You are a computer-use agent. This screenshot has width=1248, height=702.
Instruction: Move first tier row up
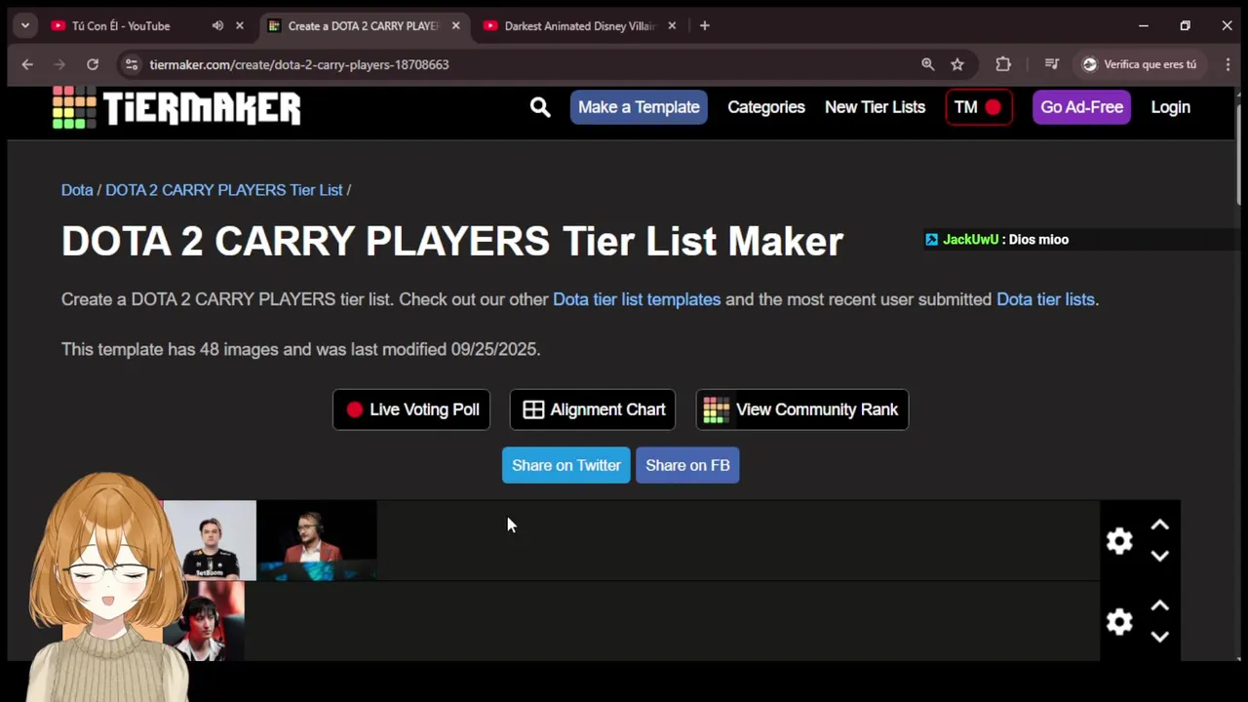click(x=1159, y=526)
